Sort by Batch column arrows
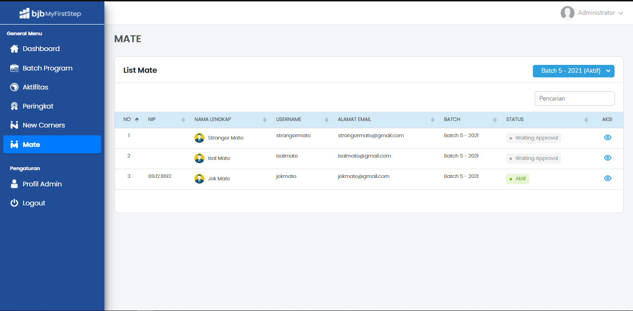 (495, 120)
